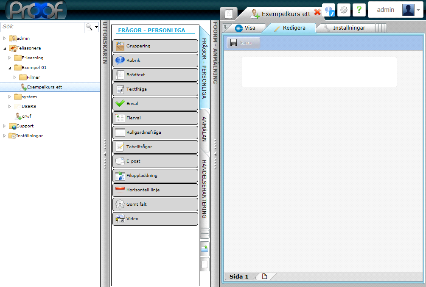Close the Exempelkurs ett tab with red X
Screen dimensions: 426x287
(317, 12)
